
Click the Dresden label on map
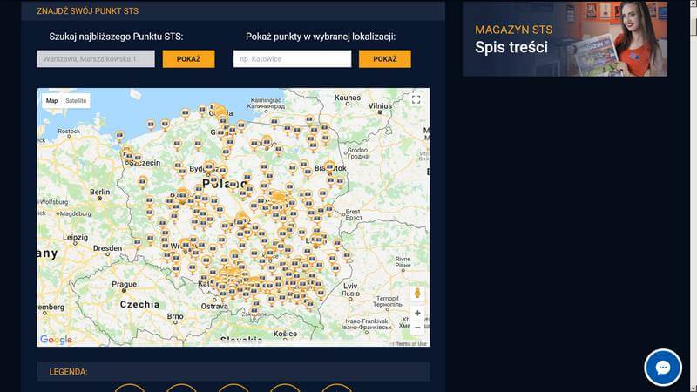tap(107, 248)
